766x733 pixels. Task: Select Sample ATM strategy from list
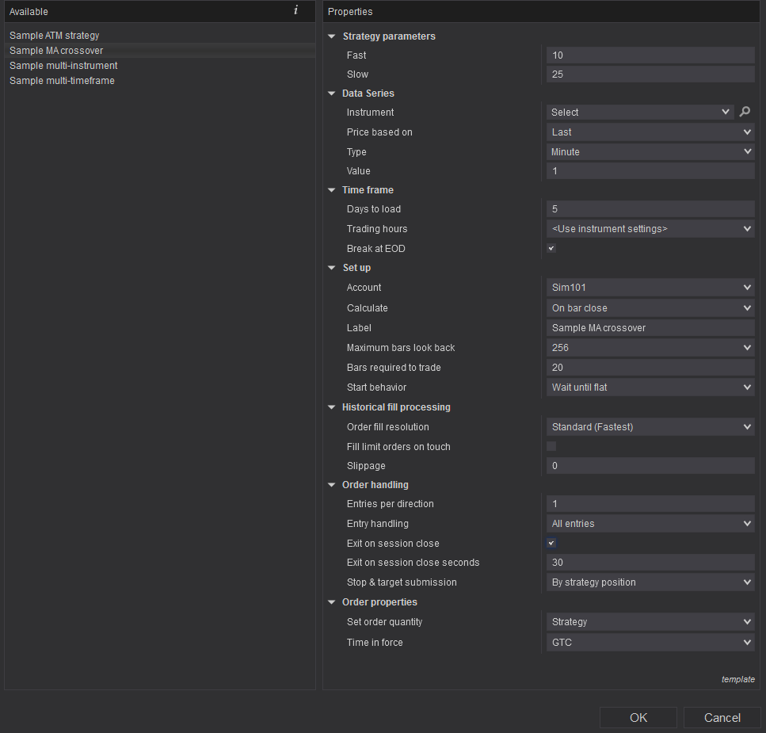tap(55, 36)
